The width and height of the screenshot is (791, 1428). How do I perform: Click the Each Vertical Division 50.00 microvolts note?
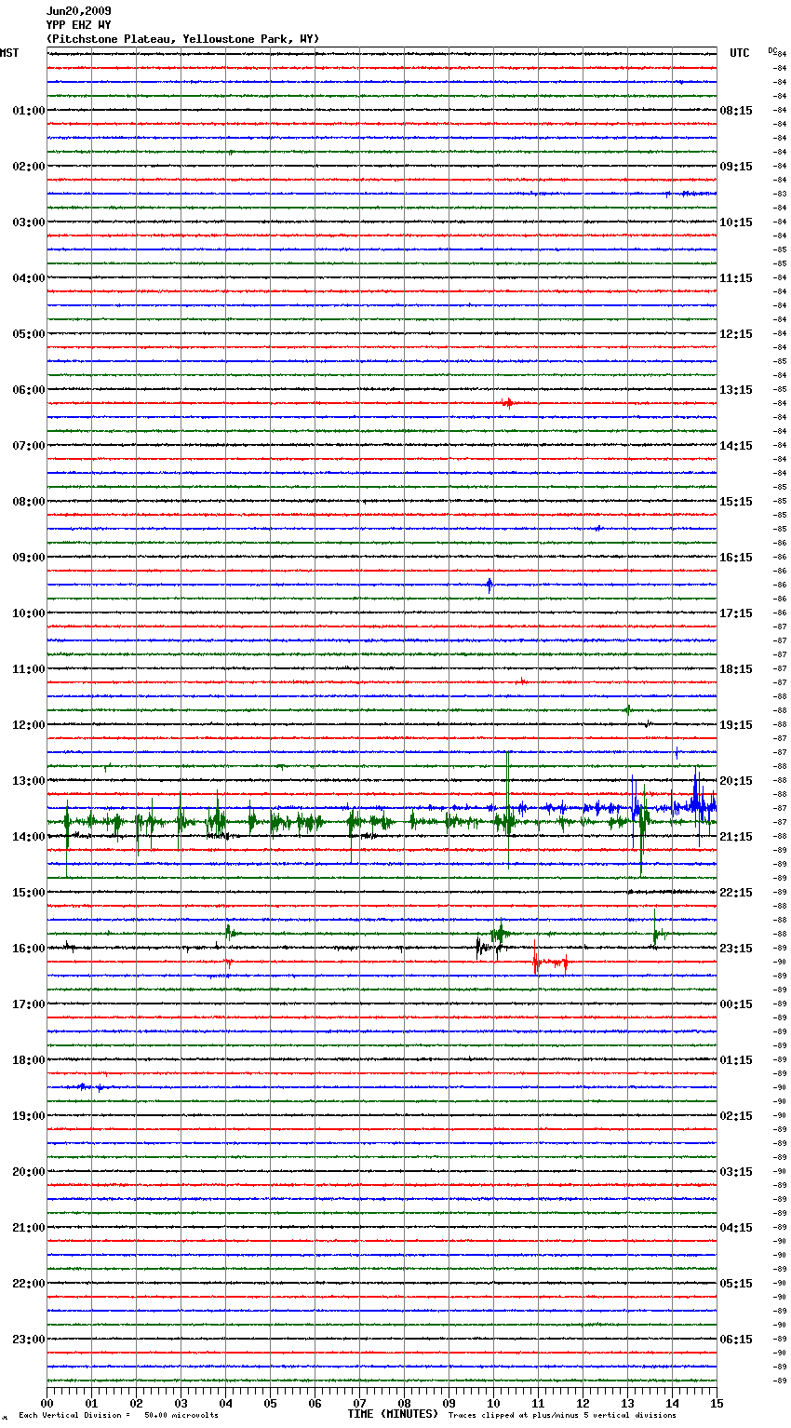pos(119,1416)
